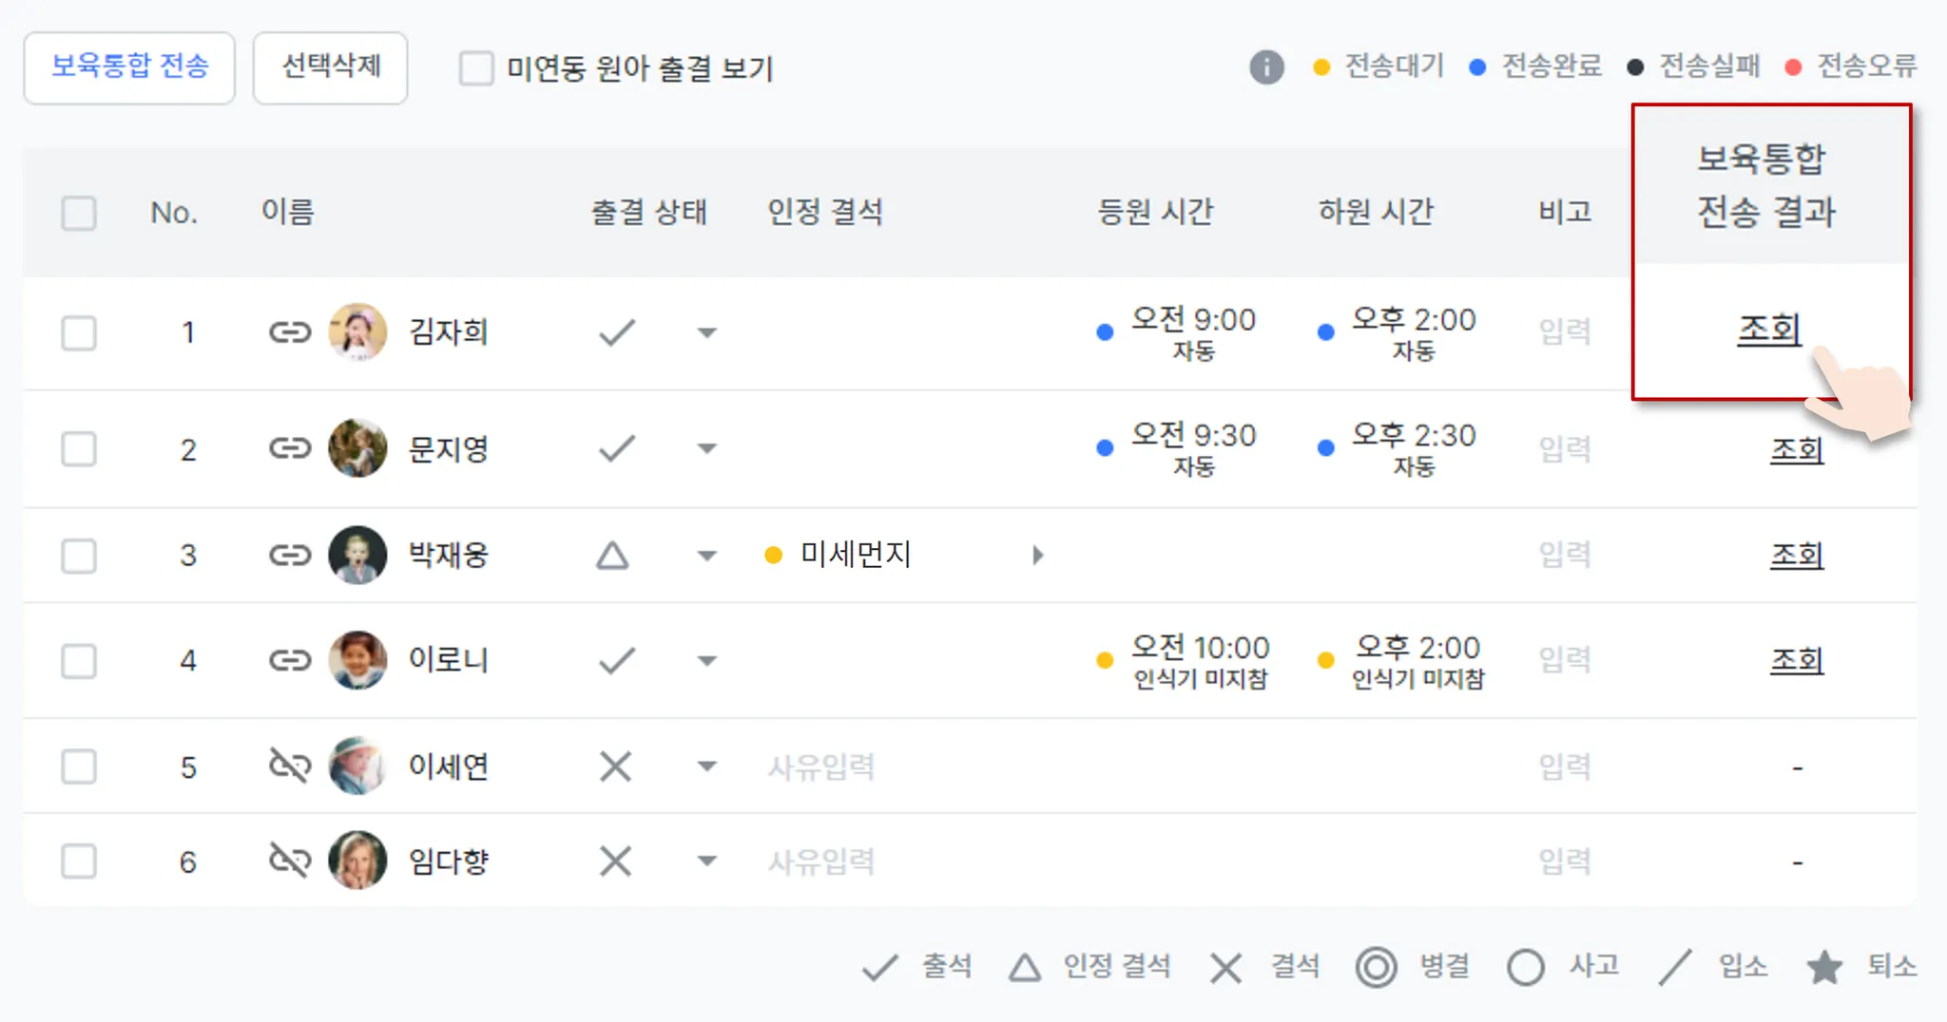Toggle the select-all checkbox in table header
This screenshot has width=1947, height=1022.
coord(79,213)
